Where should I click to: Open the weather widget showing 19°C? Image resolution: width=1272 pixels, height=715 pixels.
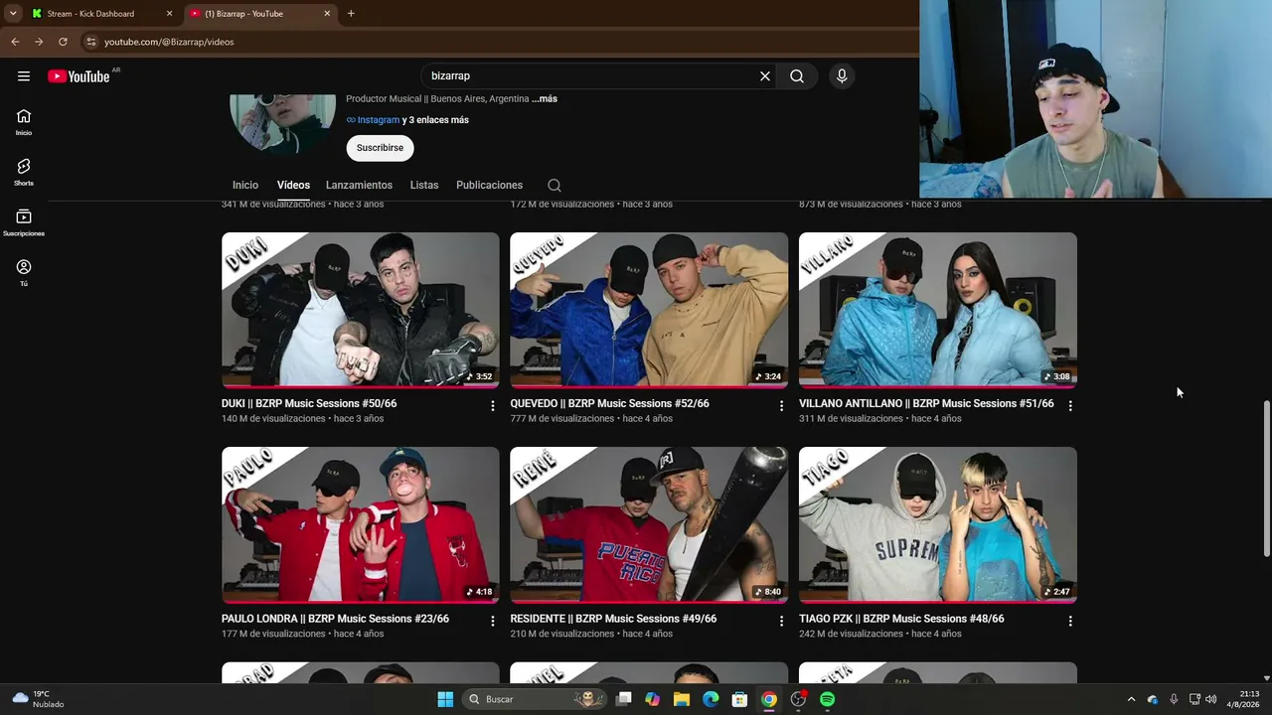pyautogui.click(x=38, y=699)
